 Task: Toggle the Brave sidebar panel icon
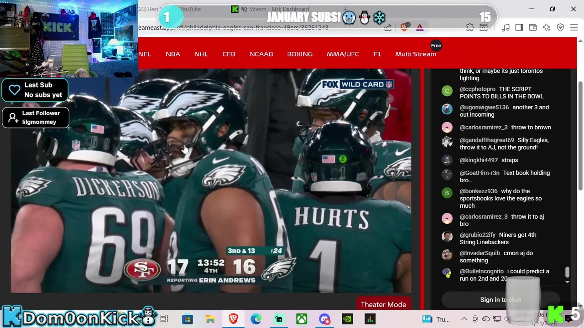pos(519,28)
